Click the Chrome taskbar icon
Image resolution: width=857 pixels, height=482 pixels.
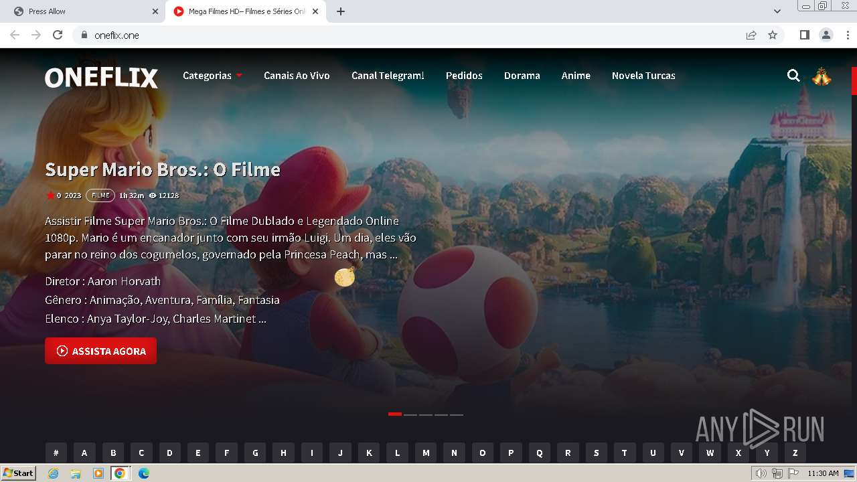coord(120,473)
